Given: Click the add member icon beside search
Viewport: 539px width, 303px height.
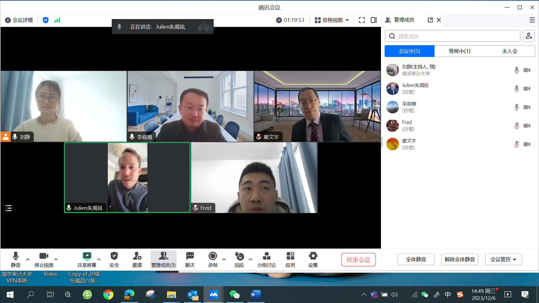Looking at the screenshot, I should tap(529, 36).
